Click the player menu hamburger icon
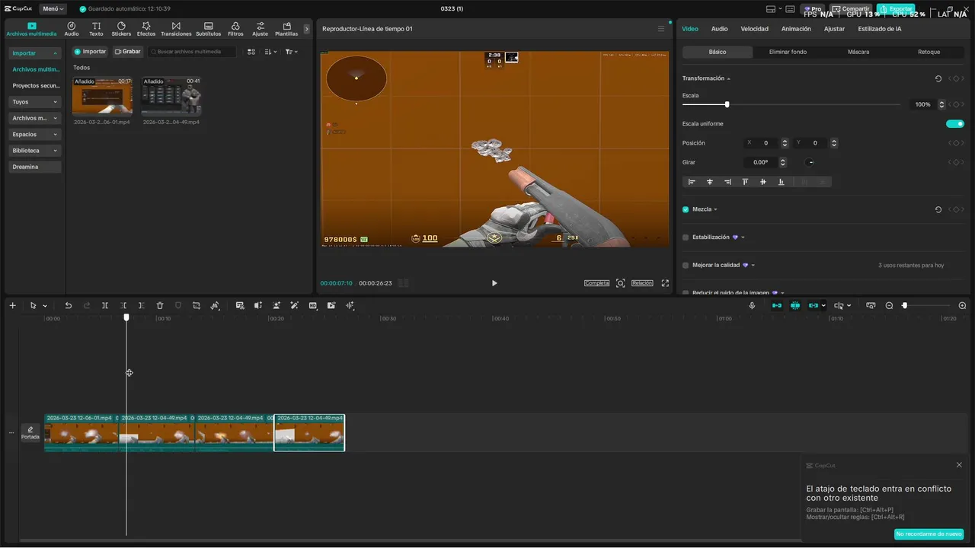This screenshot has width=975, height=548. [661, 29]
